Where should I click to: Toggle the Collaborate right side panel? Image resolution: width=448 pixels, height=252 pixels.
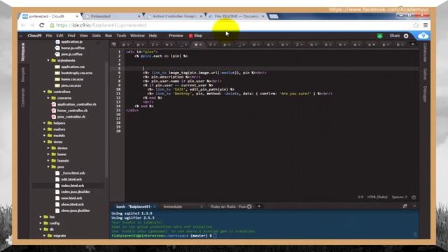pos(425,52)
